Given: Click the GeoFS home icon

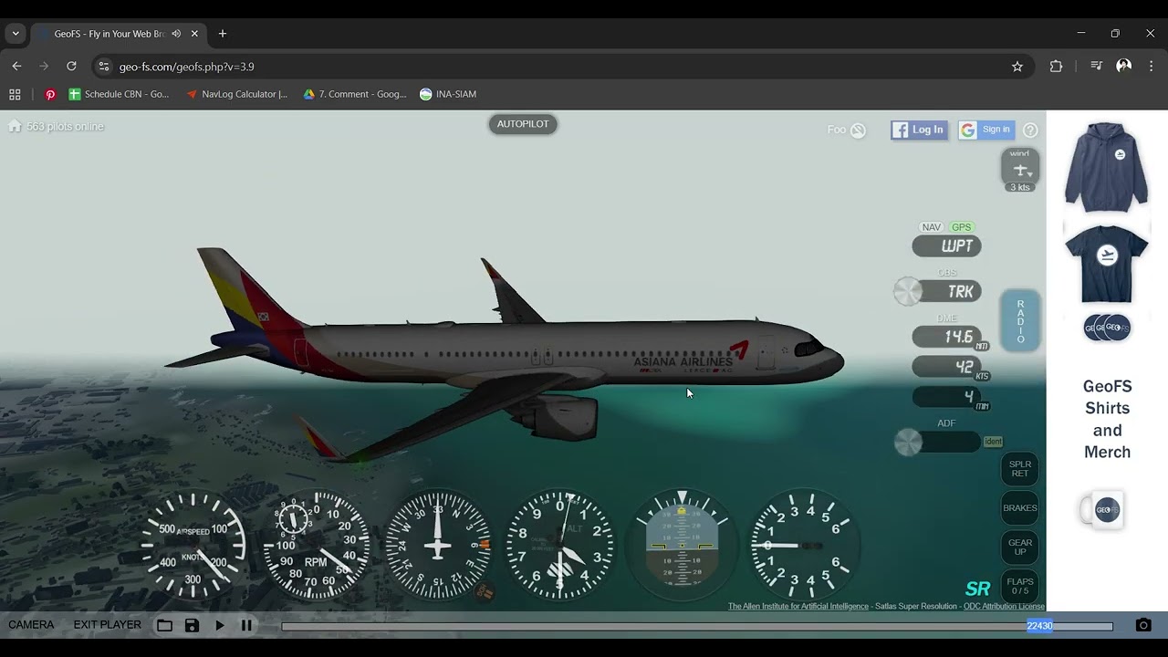Looking at the screenshot, I should (15, 126).
